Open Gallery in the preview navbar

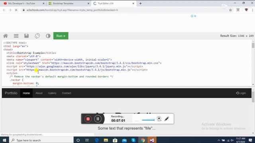52,93
